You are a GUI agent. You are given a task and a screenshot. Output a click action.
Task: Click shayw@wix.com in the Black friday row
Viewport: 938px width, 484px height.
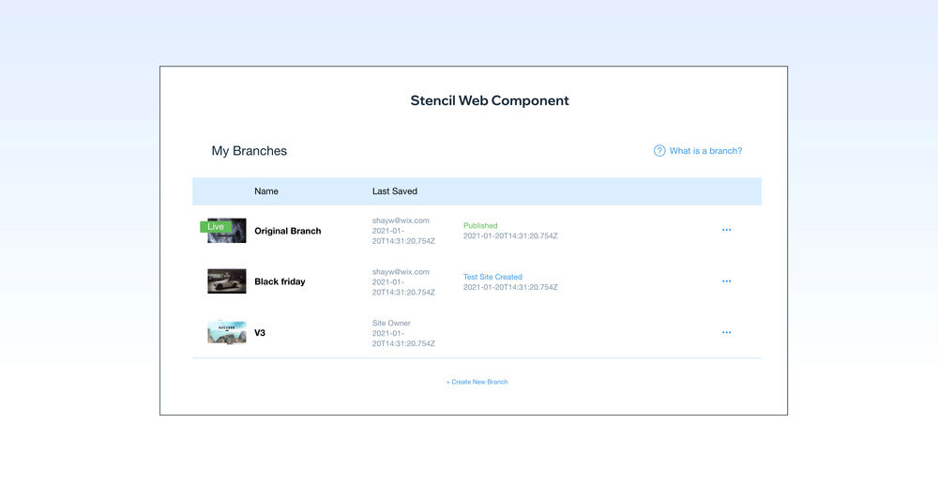(401, 272)
